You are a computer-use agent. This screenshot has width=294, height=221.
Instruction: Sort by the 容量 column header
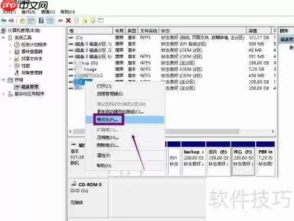point(259,31)
